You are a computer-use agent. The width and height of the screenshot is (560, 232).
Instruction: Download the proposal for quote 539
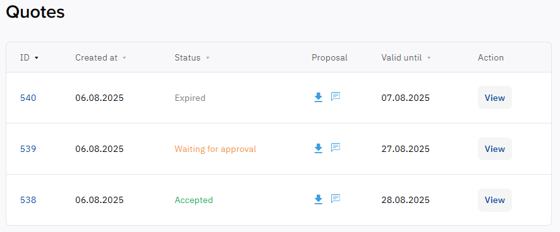[318, 148]
